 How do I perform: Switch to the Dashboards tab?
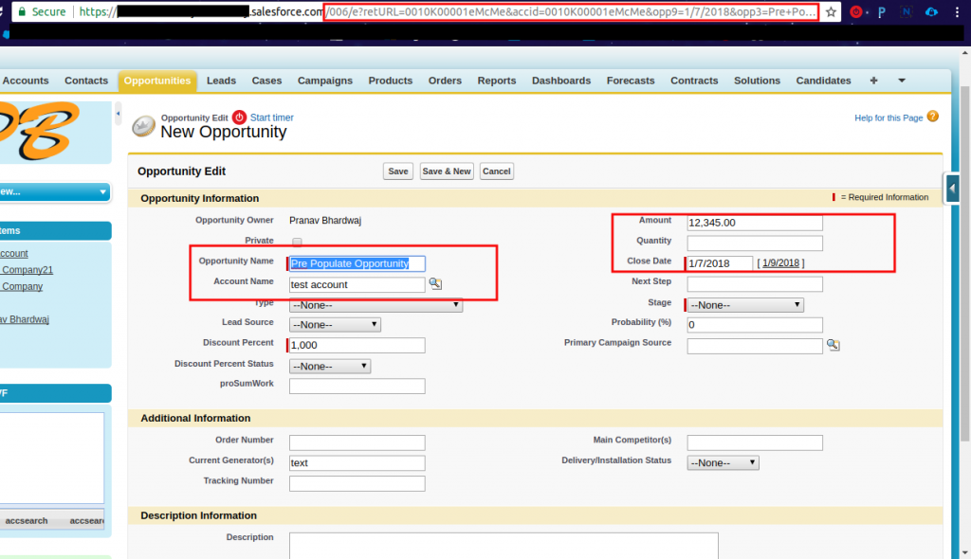point(561,81)
